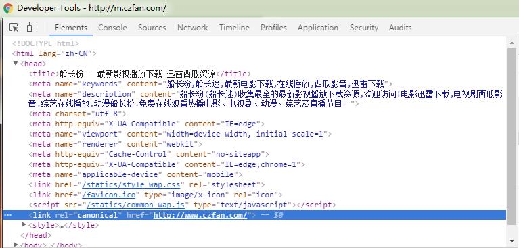
Task: Switch to the Network tab
Action: [x=193, y=28]
